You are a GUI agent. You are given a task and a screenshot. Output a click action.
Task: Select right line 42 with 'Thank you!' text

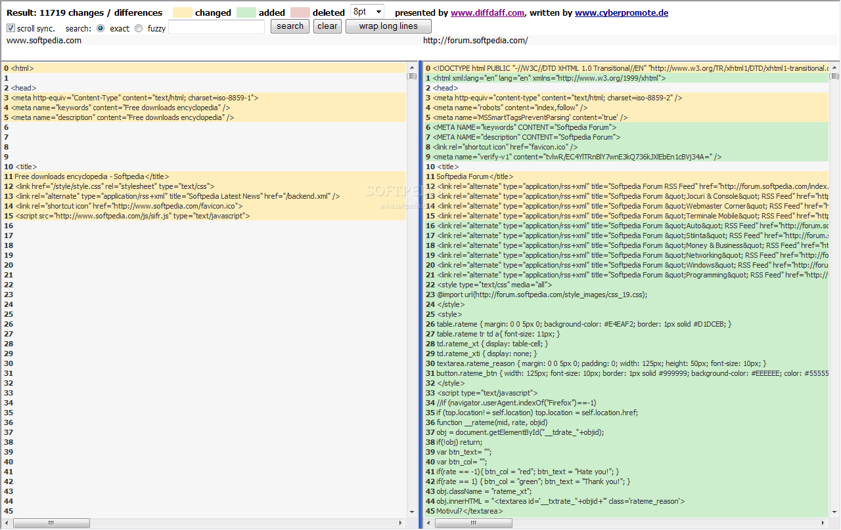point(626,481)
